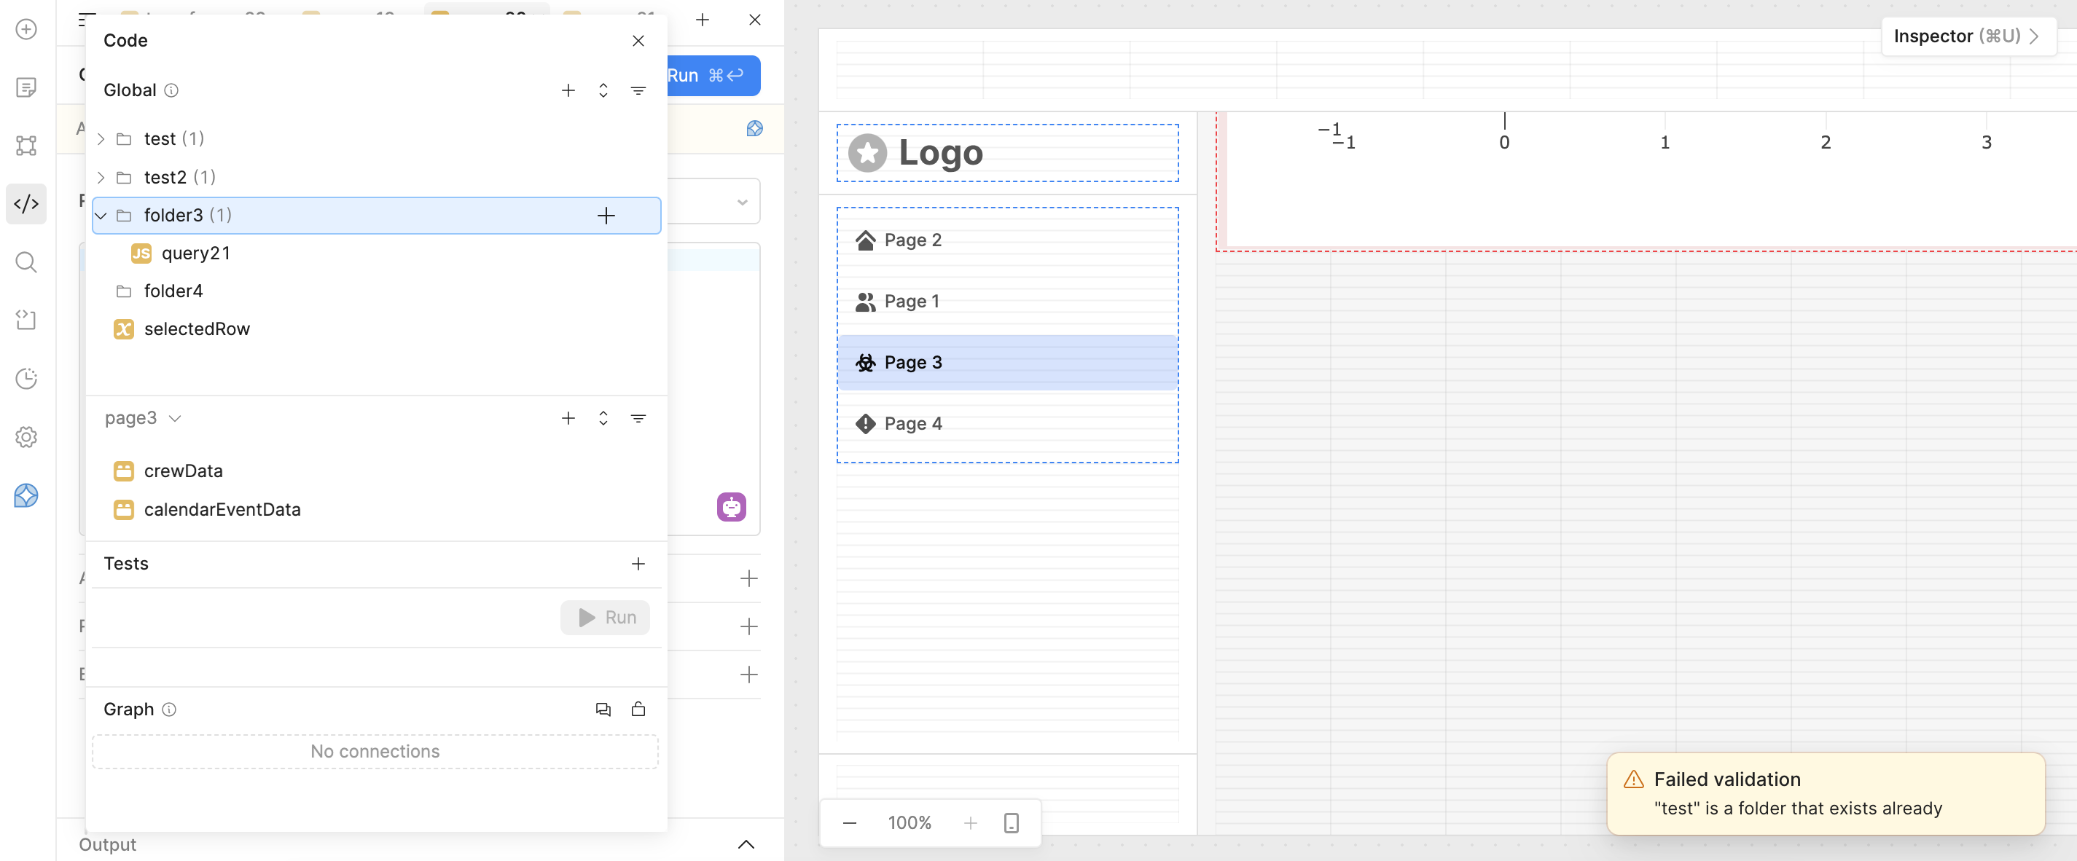Open the filter icon for Global code
The image size is (2077, 861).
click(x=638, y=90)
